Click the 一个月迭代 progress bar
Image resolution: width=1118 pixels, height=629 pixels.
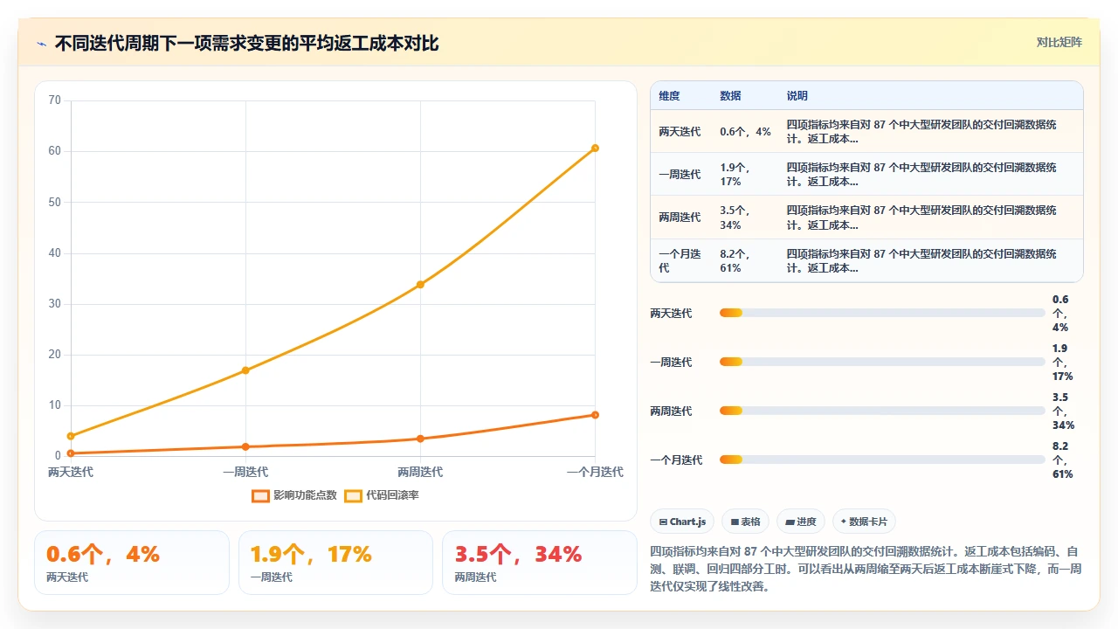(x=882, y=460)
